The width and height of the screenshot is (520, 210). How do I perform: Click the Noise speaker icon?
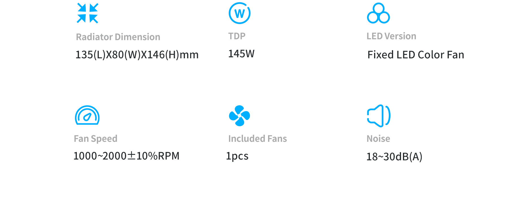[379, 115]
